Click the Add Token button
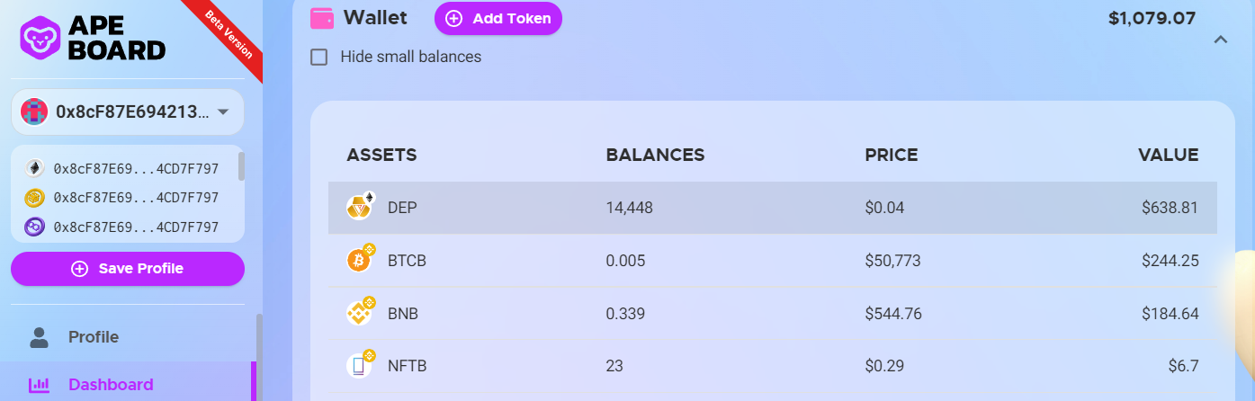 [x=498, y=18]
